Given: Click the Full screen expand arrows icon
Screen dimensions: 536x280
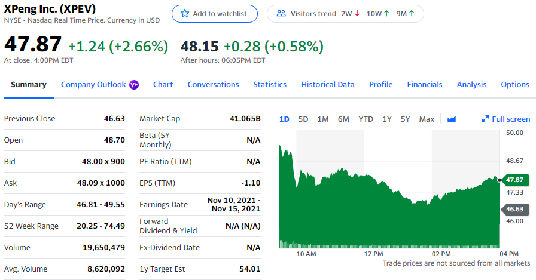Looking at the screenshot, I should [x=485, y=119].
